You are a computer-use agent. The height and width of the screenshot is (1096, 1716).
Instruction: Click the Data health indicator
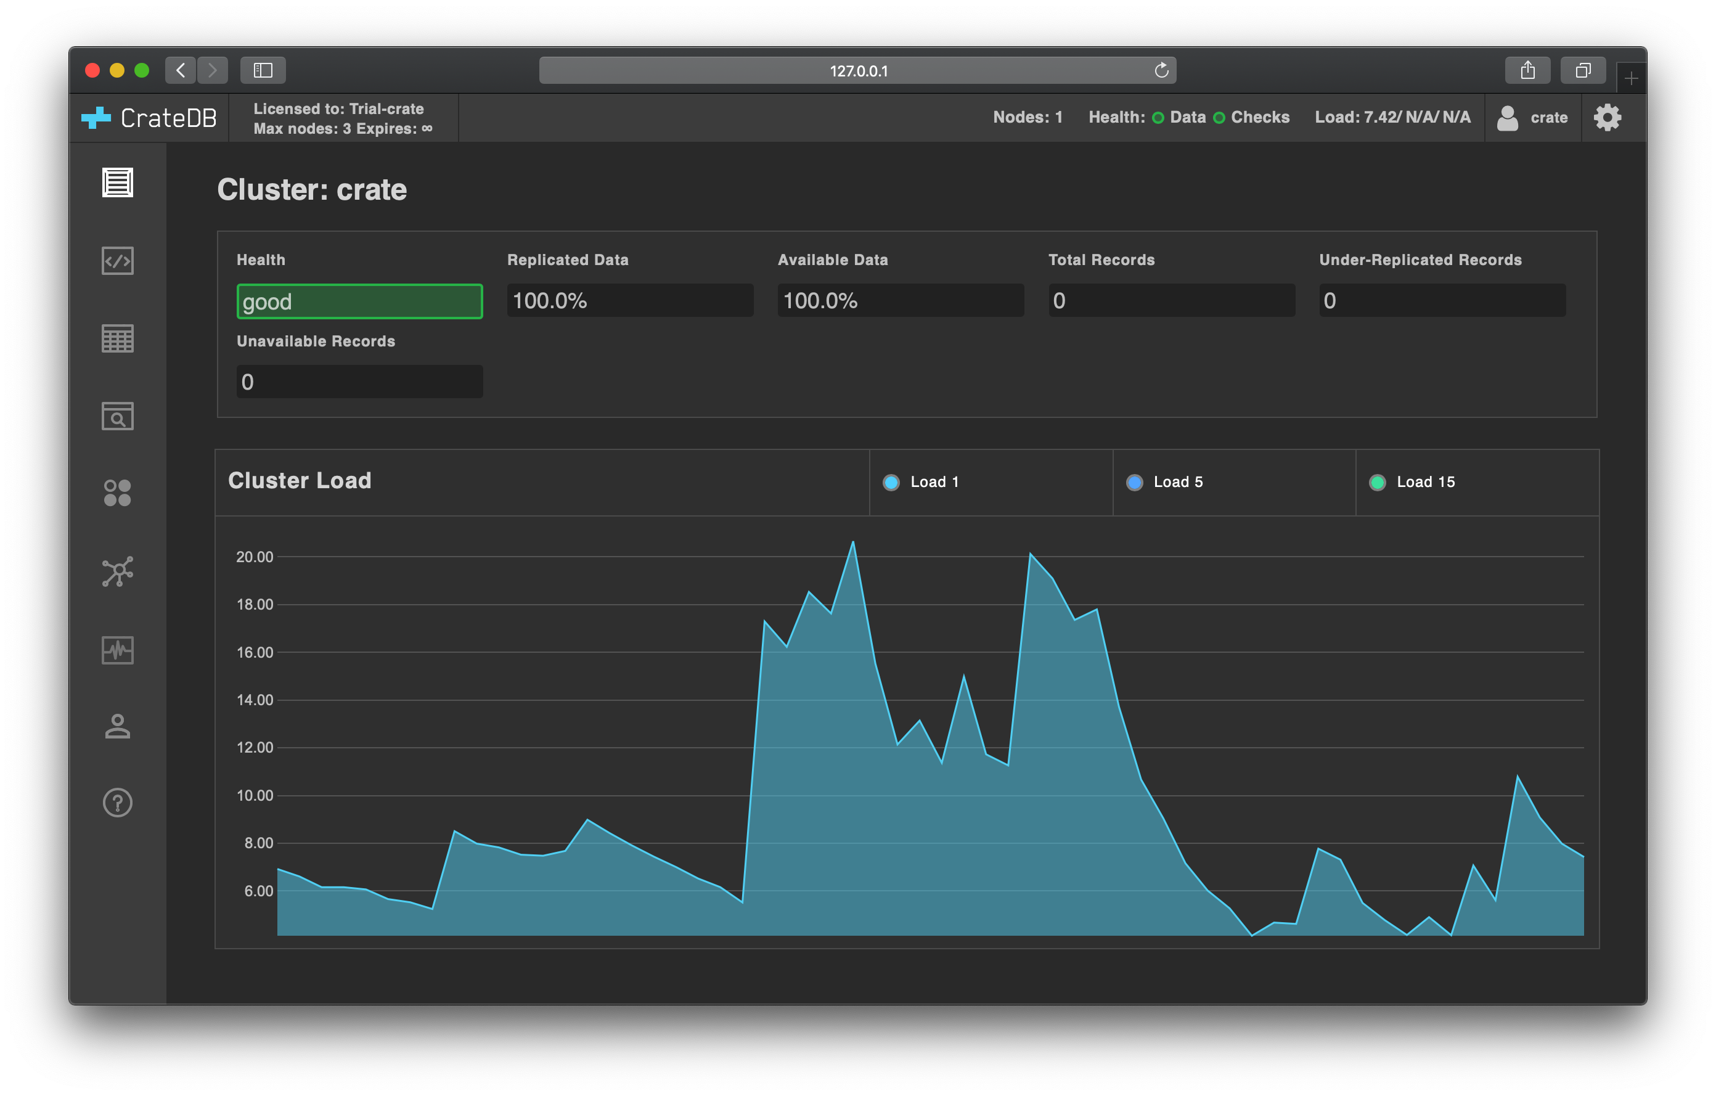[x=1179, y=118]
